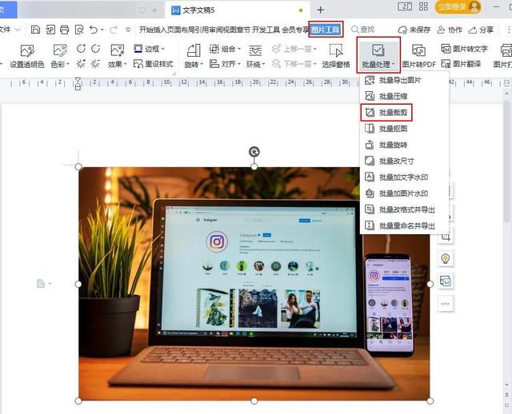Click the image's bottom-right resize handle
The height and width of the screenshot is (414, 512).
pyautogui.click(x=430, y=400)
